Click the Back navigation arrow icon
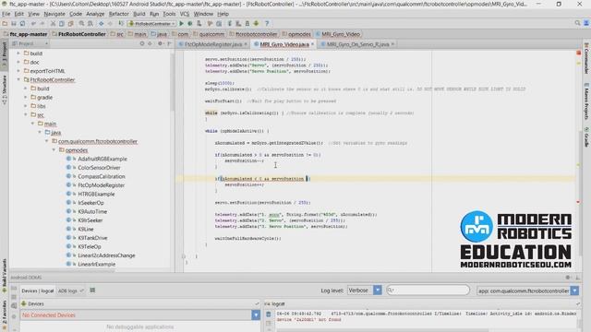Screen dimensions: 591x332 [101, 23]
